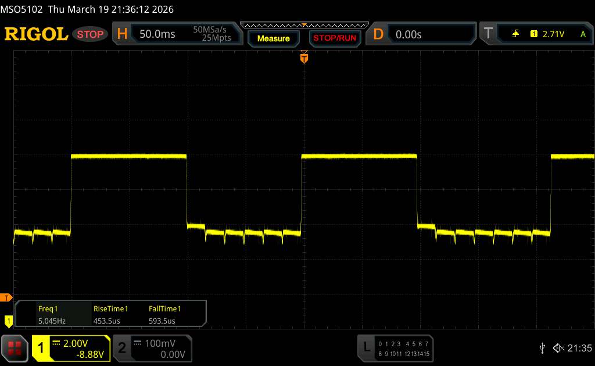Toggle acquisition via the STOP/RUN button
Image resolution: width=595 pixels, height=366 pixels.
[x=334, y=38]
